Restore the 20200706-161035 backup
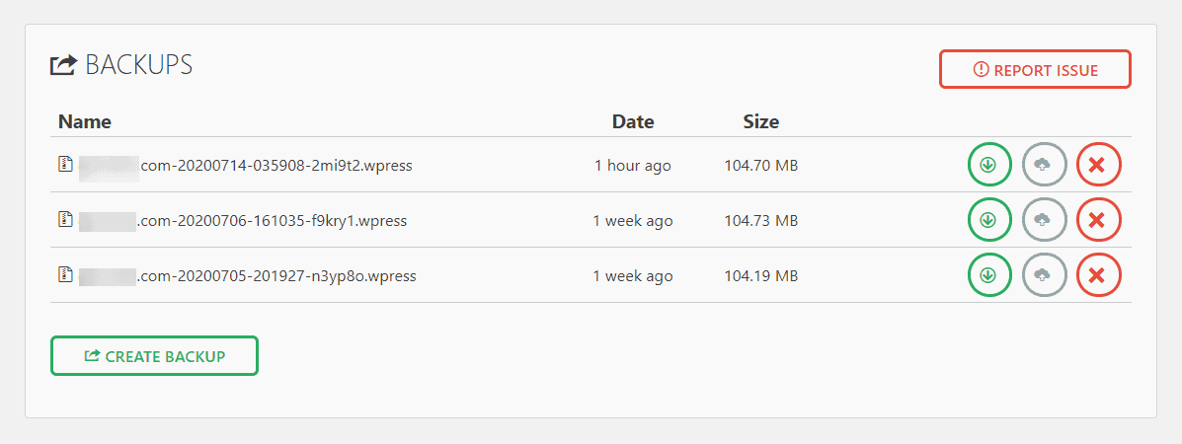 [x=1044, y=220]
